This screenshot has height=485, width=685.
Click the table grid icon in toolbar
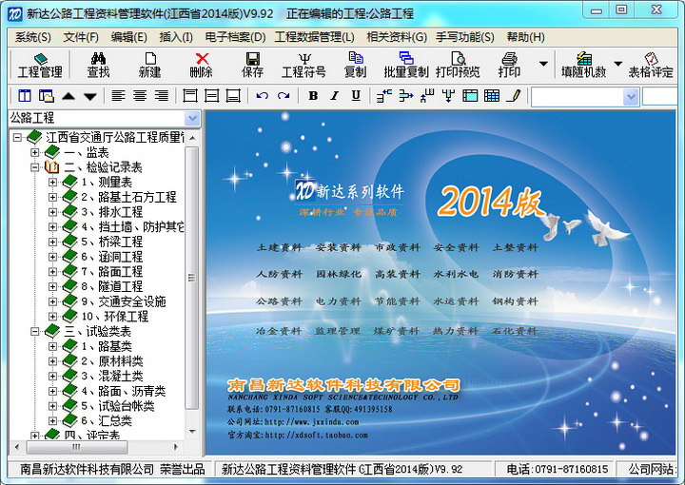[x=492, y=96]
